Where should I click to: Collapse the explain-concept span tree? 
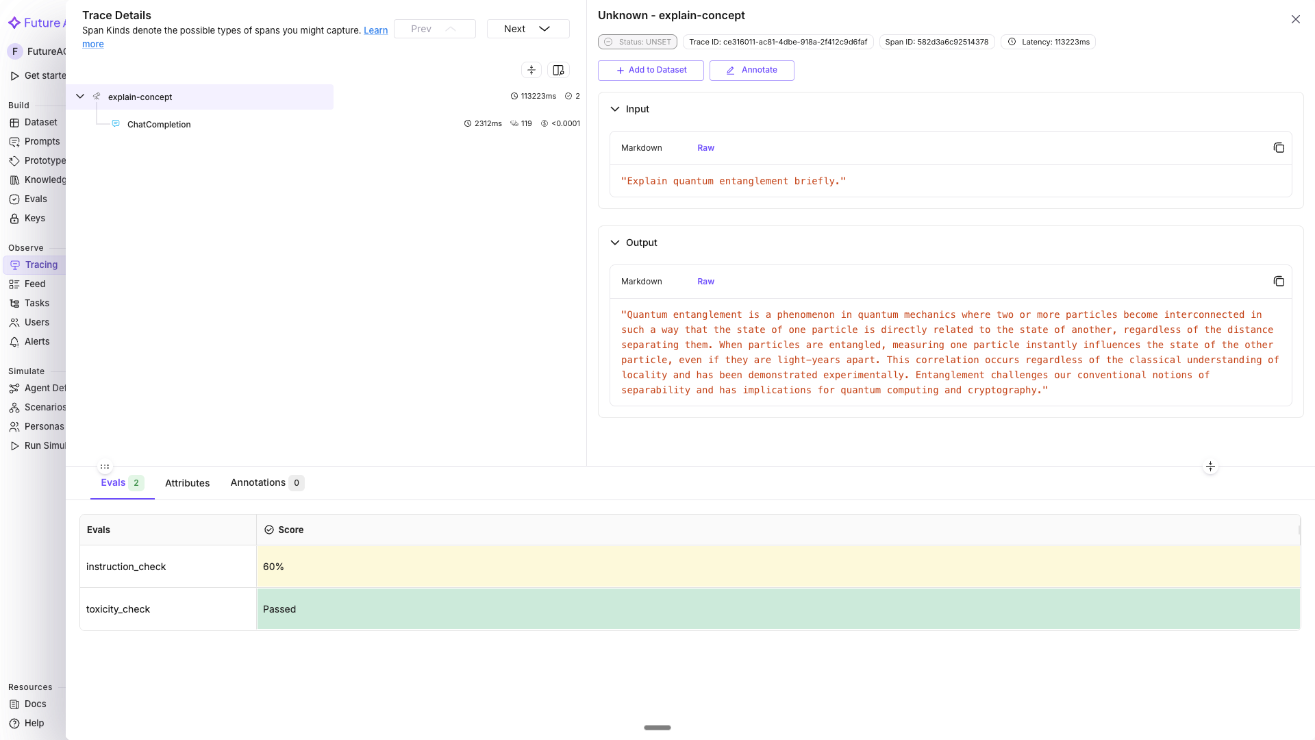80,97
